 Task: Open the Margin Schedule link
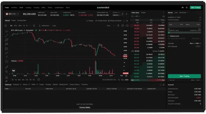115,21
